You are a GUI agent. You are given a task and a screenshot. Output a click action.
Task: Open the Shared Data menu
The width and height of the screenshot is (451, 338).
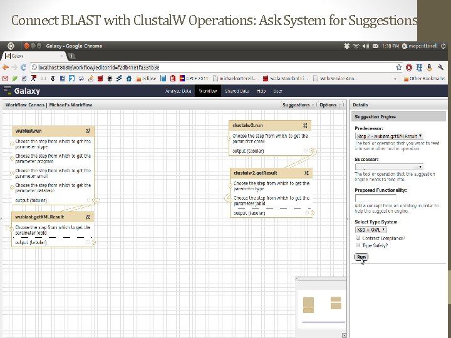(x=237, y=91)
